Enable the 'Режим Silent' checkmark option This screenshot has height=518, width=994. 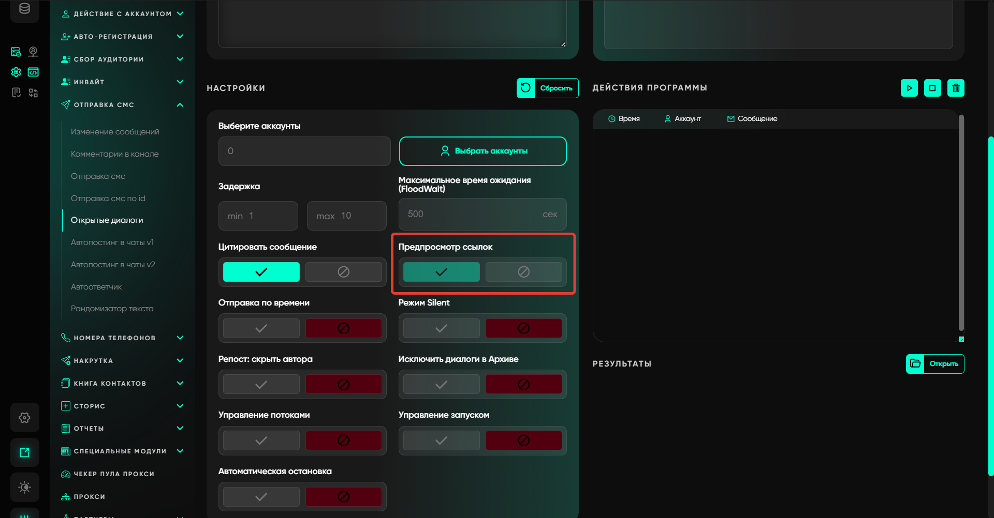coord(441,328)
